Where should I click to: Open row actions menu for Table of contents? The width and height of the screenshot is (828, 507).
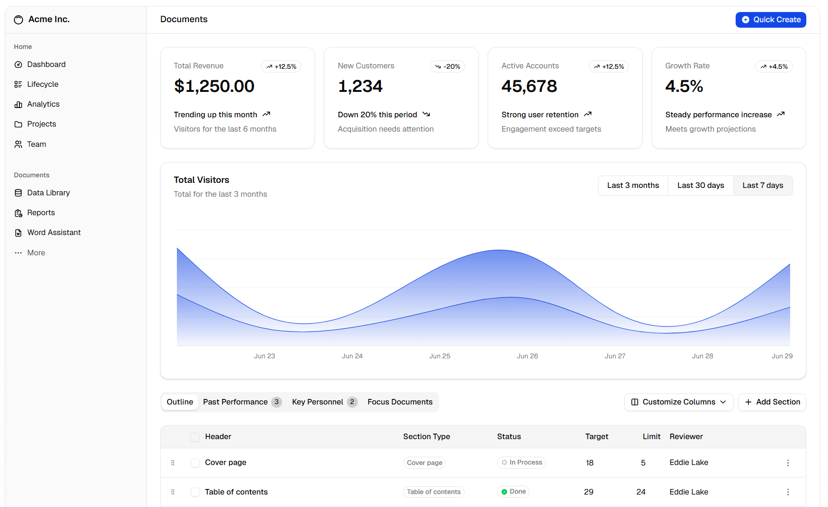(788, 492)
